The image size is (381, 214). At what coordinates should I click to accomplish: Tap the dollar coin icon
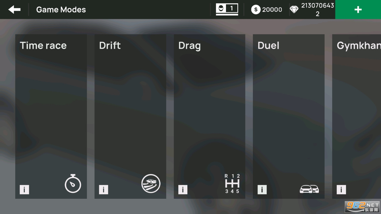(256, 10)
